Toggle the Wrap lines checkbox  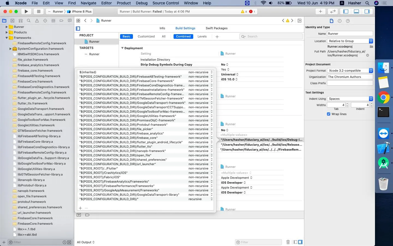pyautogui.click(x=329, y=114)
